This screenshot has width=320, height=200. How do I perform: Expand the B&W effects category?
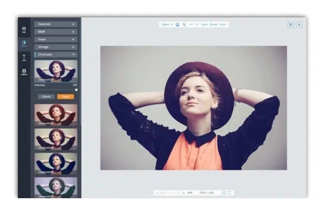pyautogui.click(x=56, y=31)
